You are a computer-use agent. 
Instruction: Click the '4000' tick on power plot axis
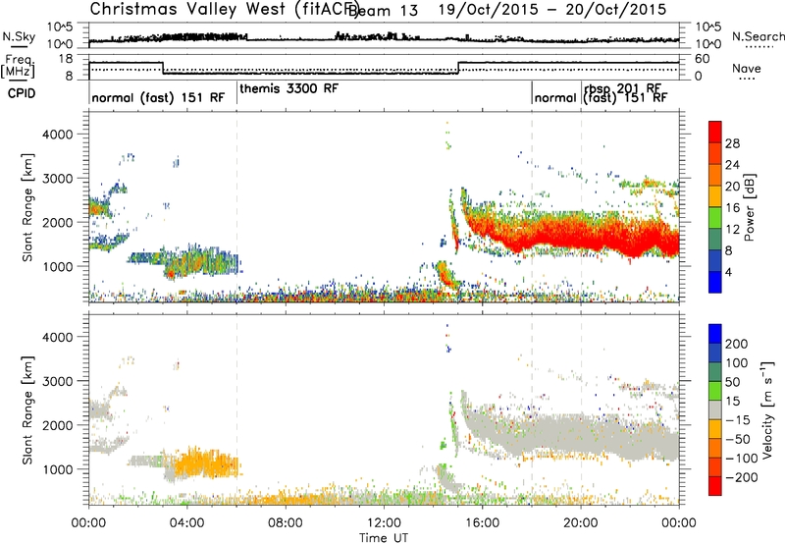pos(57,135)
